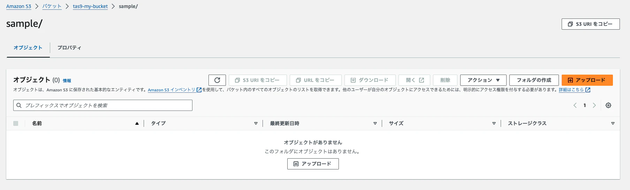Focus the プレフィックスでオブジェクトを検索 field
The image size is (630, 190).
click(x=103, y=105)
